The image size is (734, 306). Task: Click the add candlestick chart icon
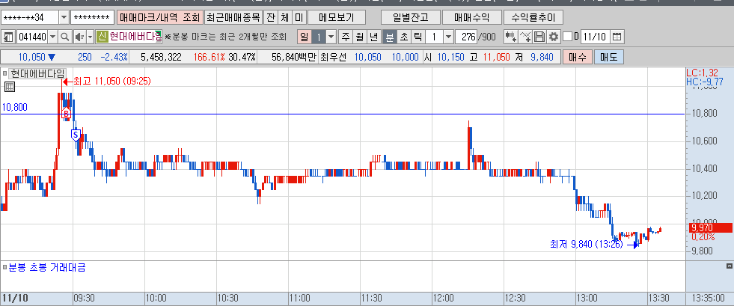click(x=511, y=37)
